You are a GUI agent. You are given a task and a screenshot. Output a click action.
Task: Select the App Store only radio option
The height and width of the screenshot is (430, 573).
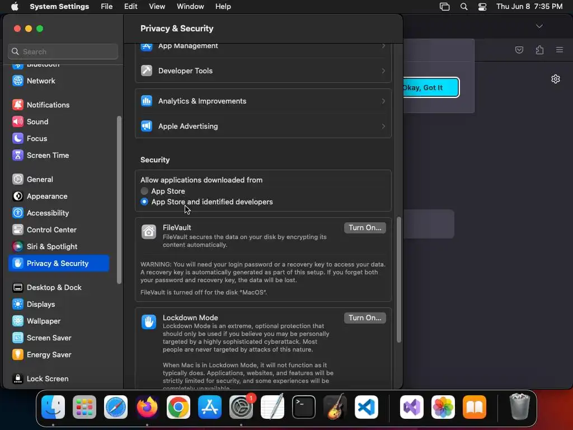click(144, 191)
